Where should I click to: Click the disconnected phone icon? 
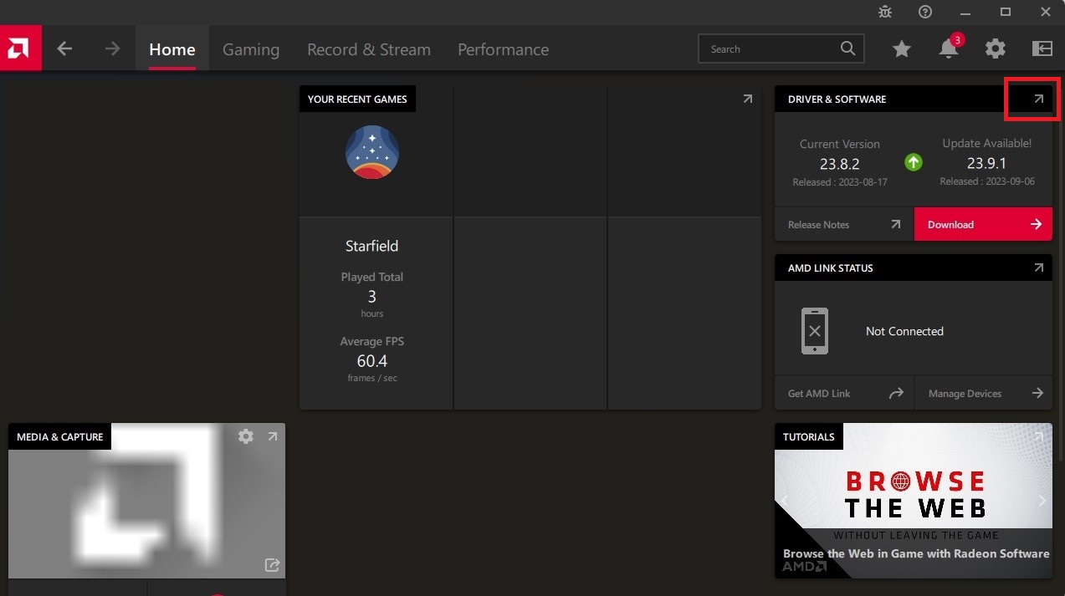click(815, 331)
